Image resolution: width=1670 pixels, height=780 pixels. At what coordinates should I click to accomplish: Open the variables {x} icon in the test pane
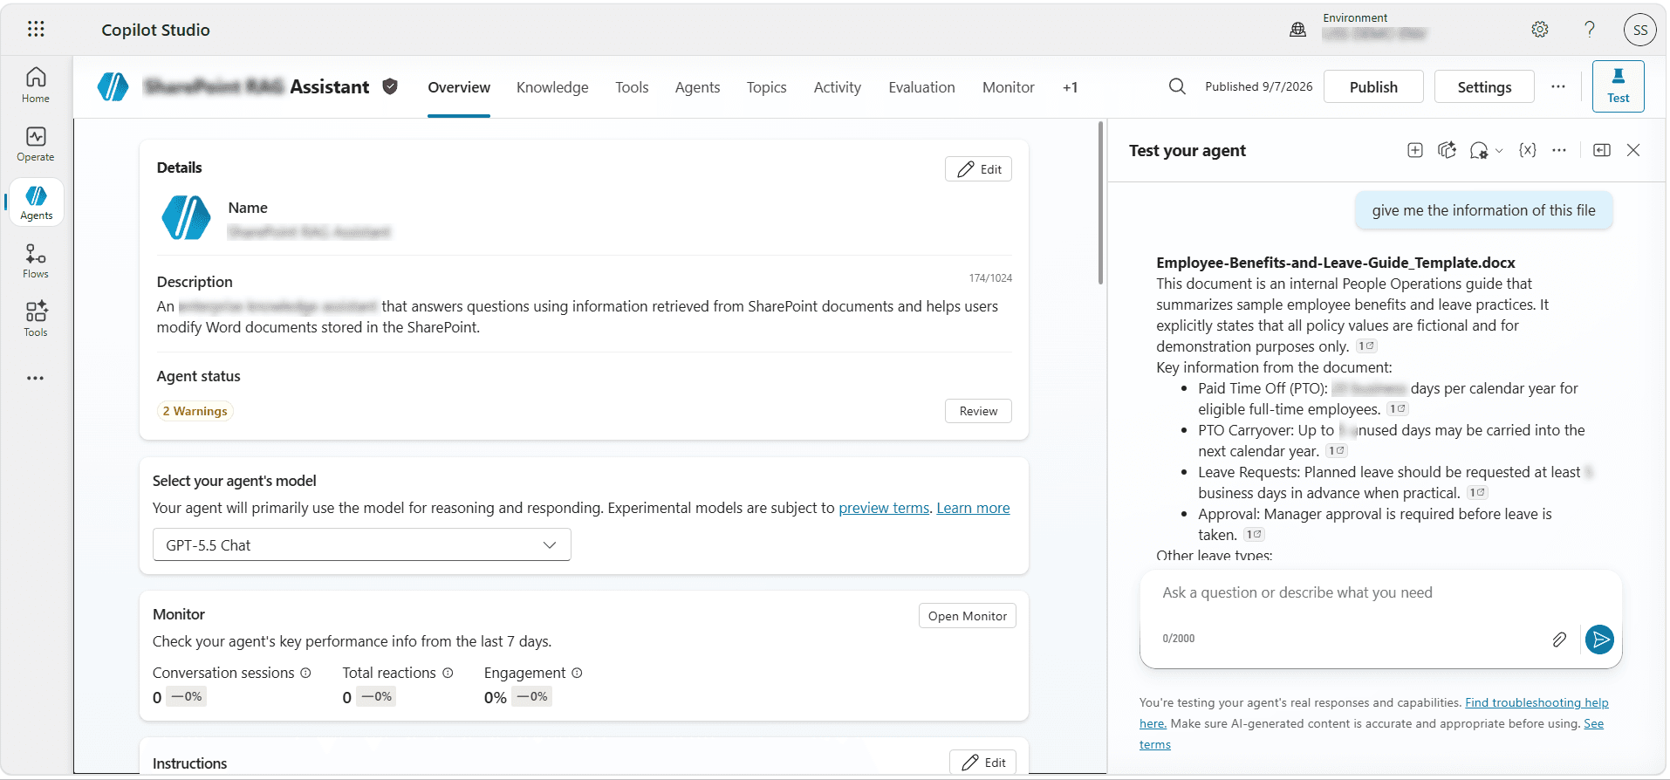pos(1527,150)
